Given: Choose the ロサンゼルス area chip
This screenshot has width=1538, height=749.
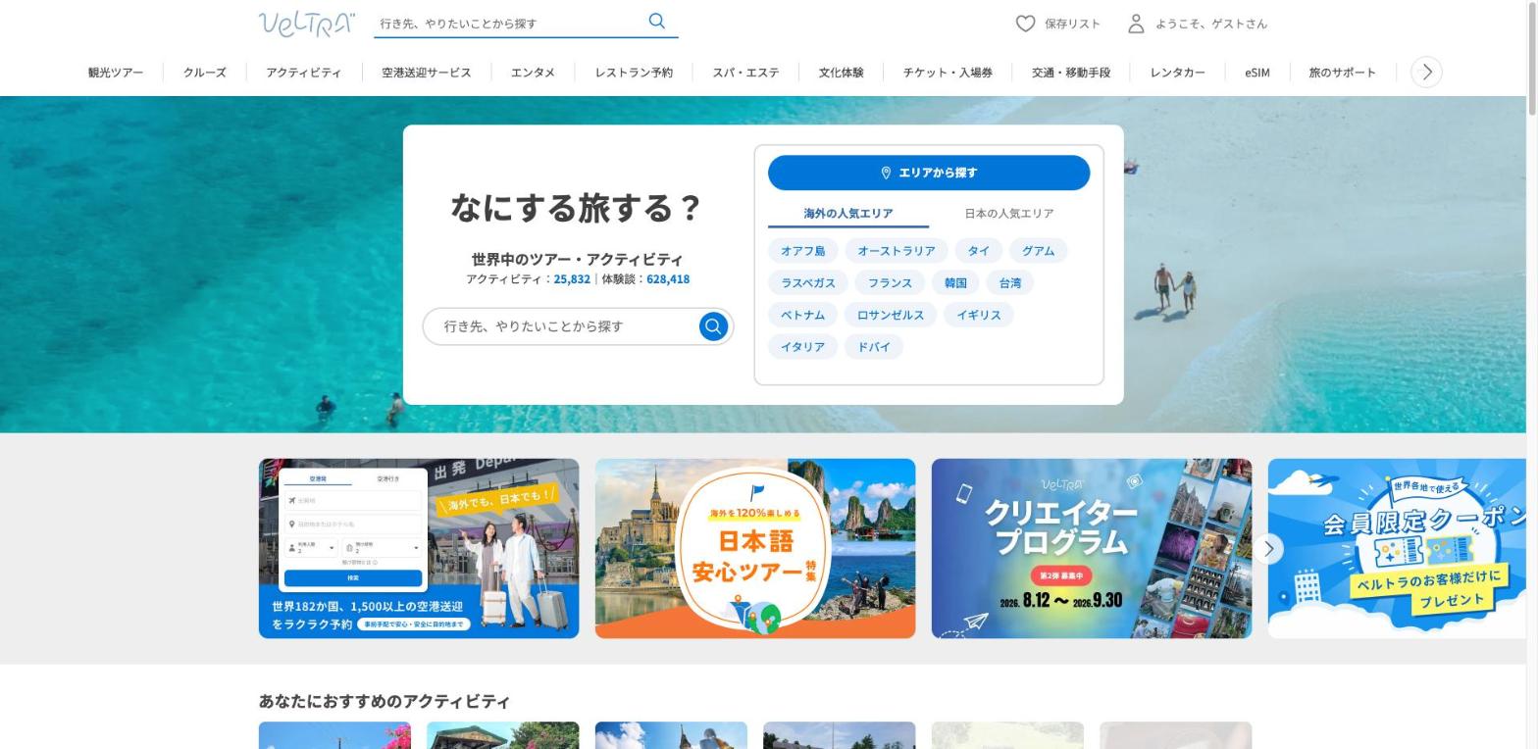Looking at the screenshot, I should pos(891,315).
